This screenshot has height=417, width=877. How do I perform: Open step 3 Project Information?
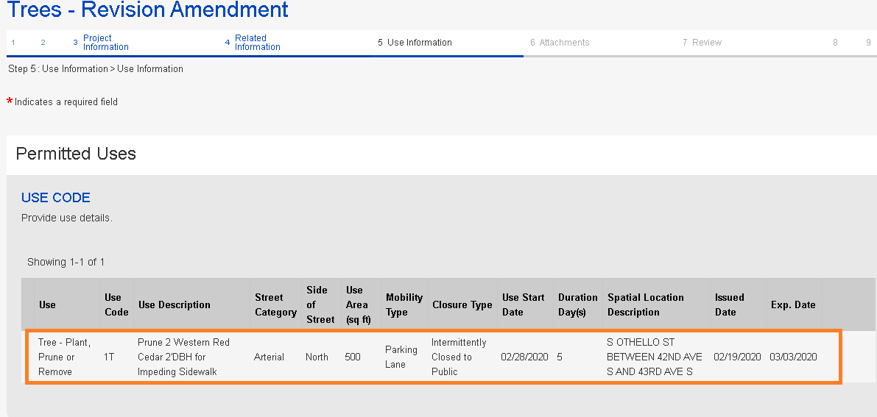[105, 43]
